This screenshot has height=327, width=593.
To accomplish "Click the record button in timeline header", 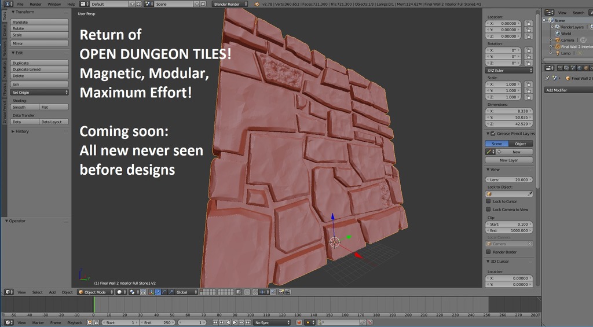I will 299,322.
